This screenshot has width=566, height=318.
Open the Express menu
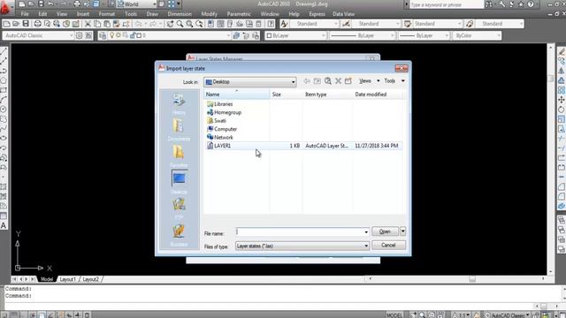317,14
